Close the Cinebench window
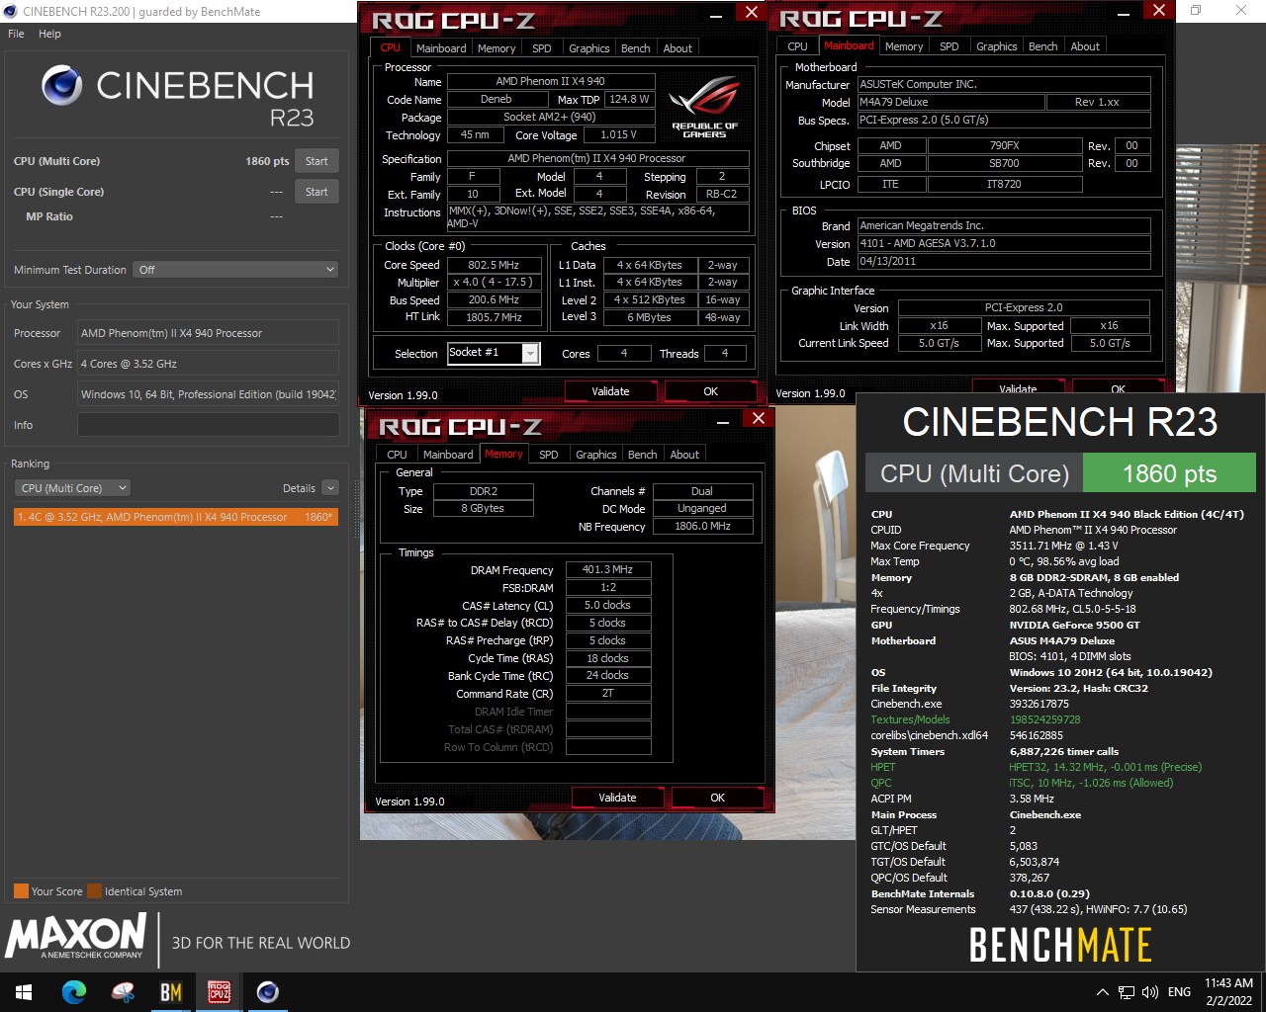Image resolution: width=1266 pixels, height=1012 pixels. coord(1241,11)
